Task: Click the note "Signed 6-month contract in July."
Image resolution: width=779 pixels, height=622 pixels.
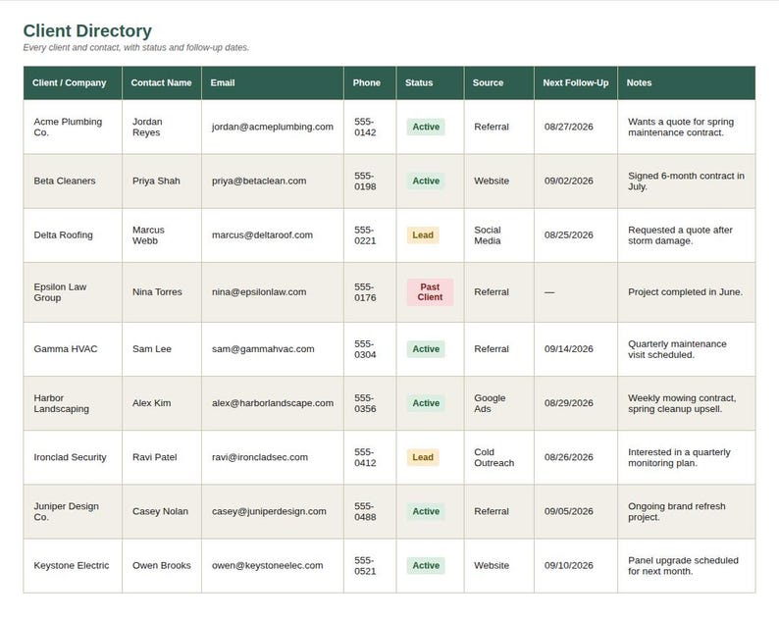Action: pos(686,181)
